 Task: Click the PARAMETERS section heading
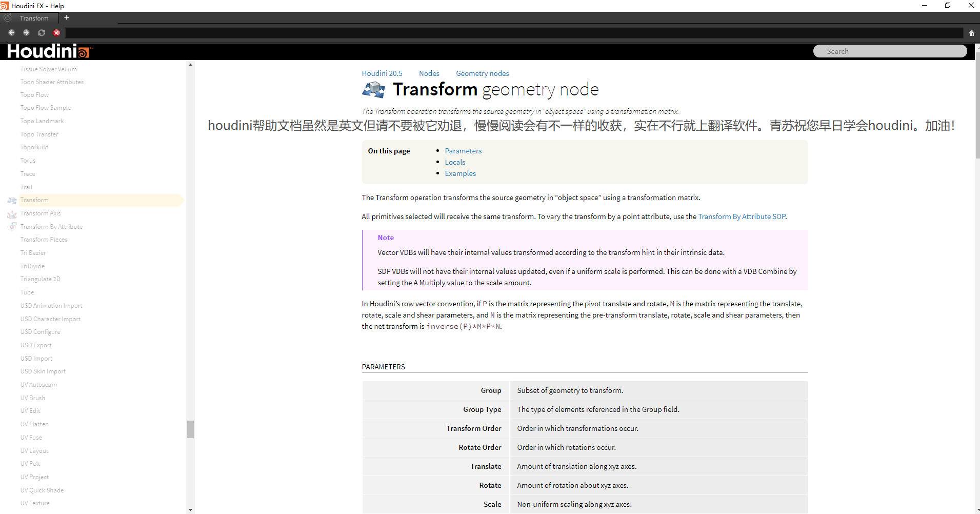(384, 367)
